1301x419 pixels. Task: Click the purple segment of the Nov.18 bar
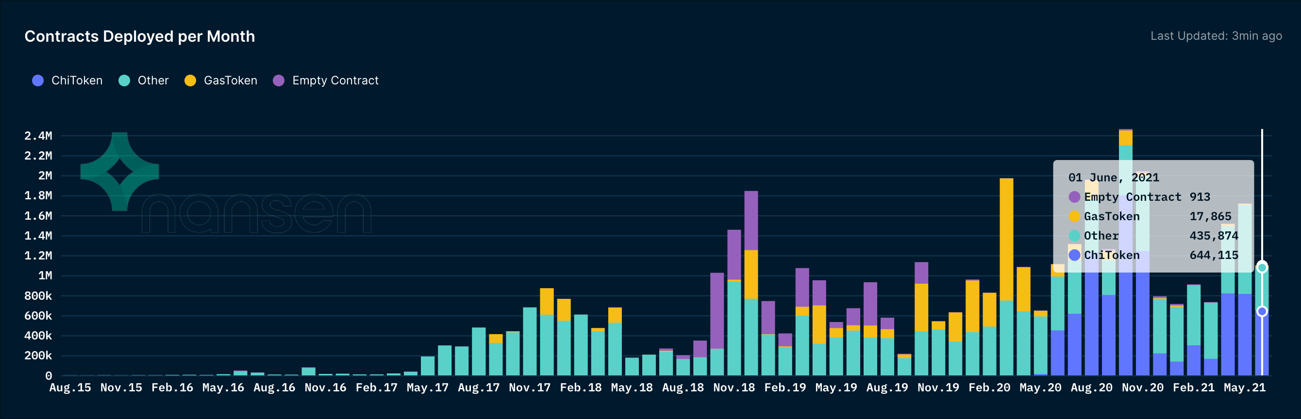pos(734,255)
